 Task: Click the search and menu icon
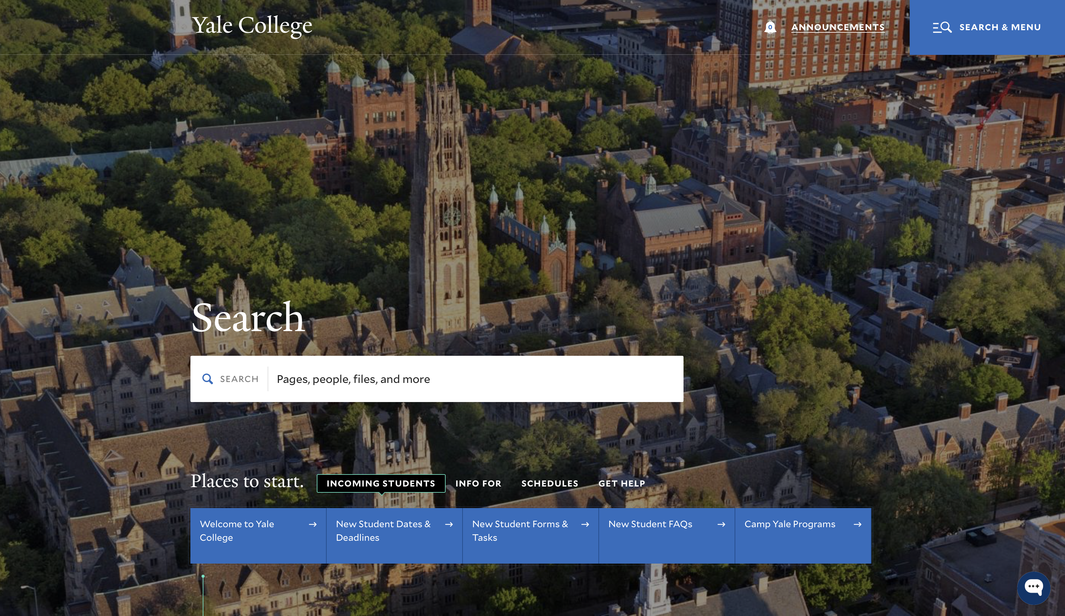[x=942, y=27]
